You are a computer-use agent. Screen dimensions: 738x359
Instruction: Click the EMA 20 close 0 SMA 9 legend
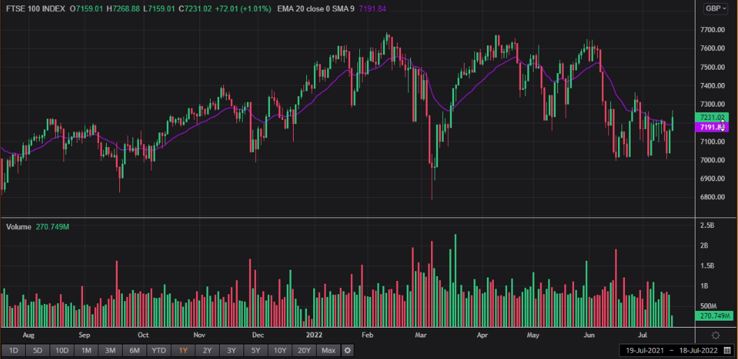pos(316,9)
